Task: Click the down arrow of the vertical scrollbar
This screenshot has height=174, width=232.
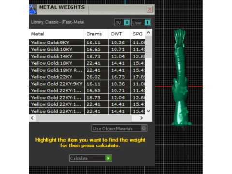Action: 148,111
